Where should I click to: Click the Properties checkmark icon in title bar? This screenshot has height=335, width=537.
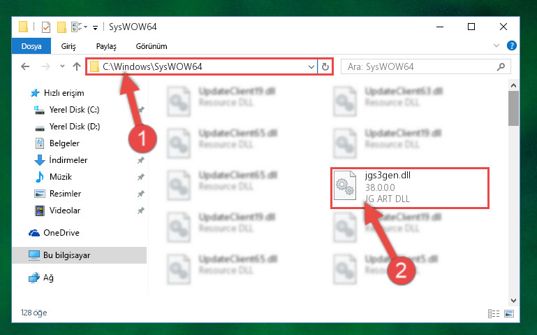[46, 27]
